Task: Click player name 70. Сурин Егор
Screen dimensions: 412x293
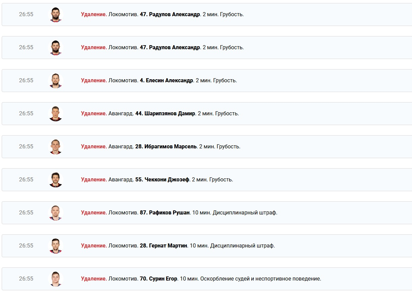Action: click(158, 279)
